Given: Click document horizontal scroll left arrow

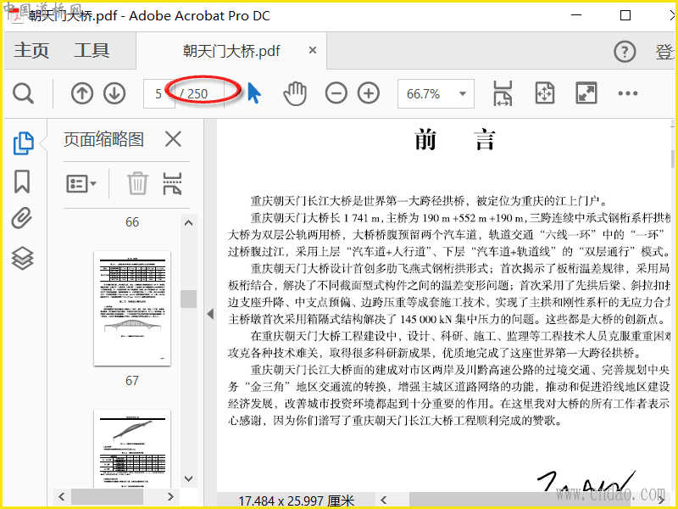Looking at the screenshot, I should click(x=384, y=501).
